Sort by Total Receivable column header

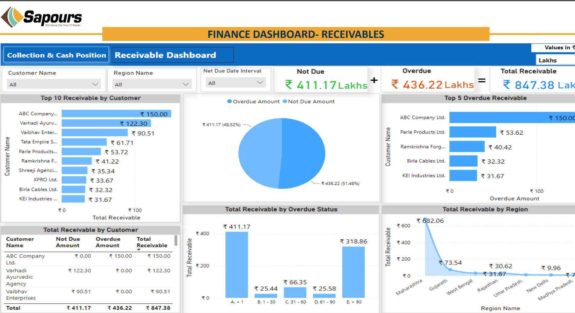point(152,242)
